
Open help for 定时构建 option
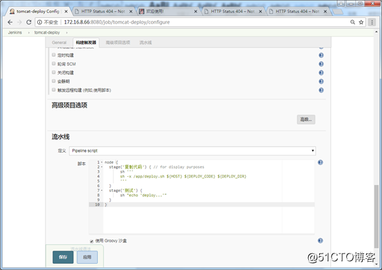[321, 55]
